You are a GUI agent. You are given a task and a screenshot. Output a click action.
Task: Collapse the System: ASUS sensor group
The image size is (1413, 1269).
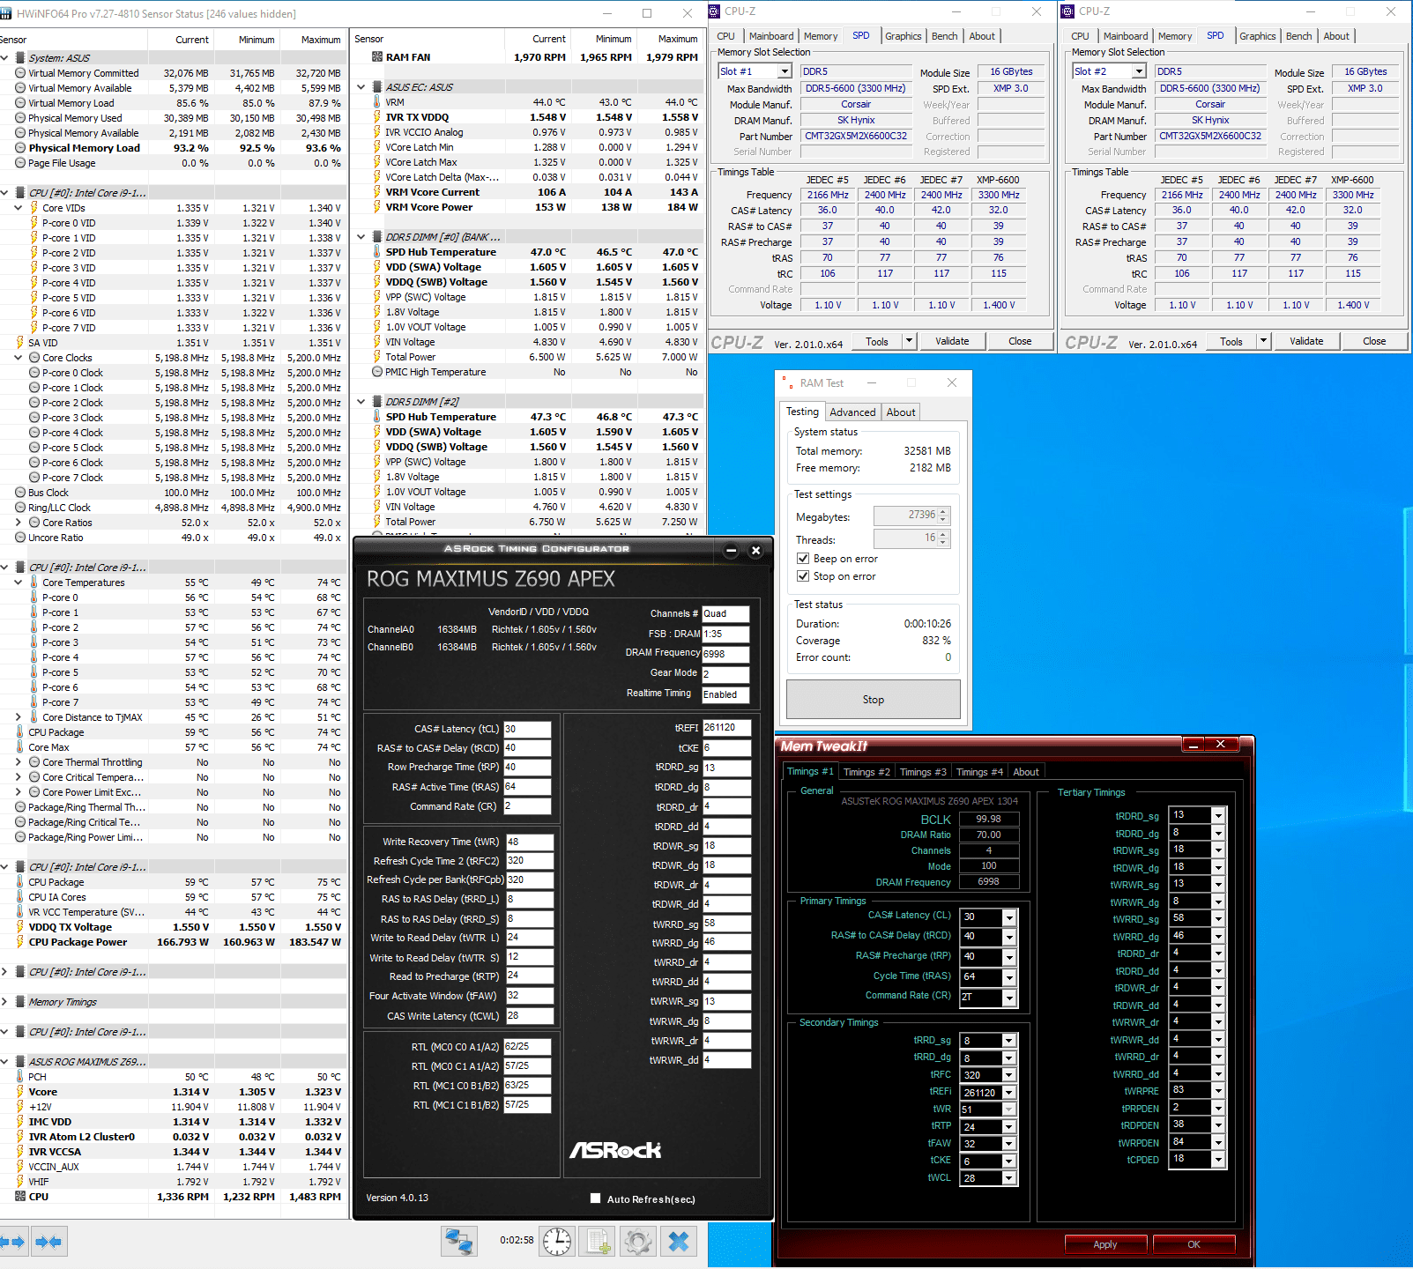(5, 58)
